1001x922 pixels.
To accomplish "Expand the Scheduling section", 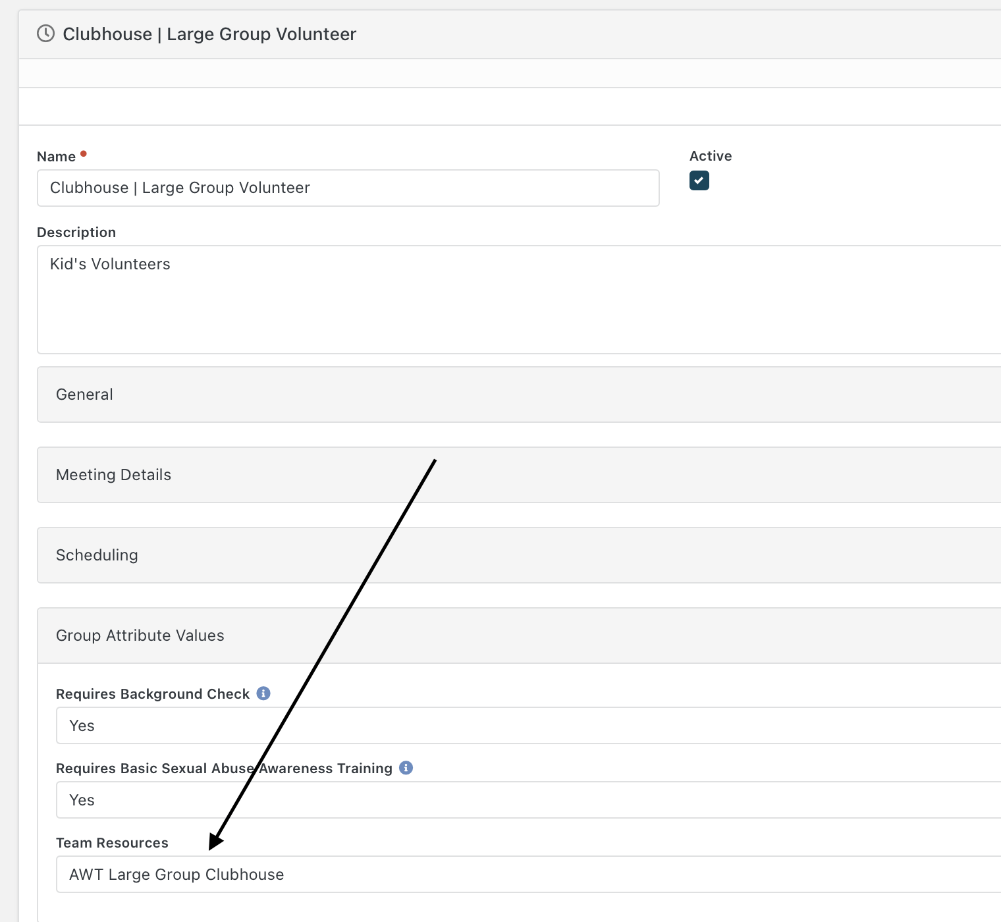I will (519, 555).
